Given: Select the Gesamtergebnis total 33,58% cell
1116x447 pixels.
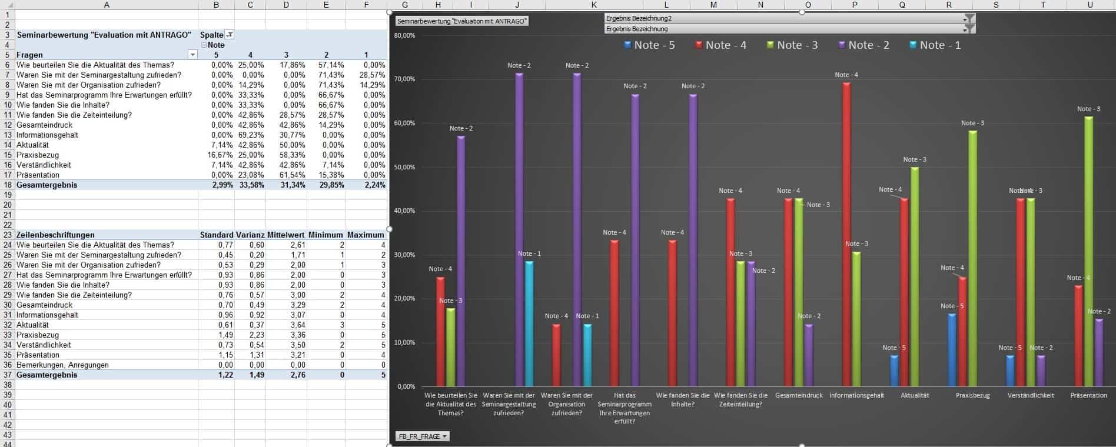Looking at the screenshot, I should tap(250, 185).
